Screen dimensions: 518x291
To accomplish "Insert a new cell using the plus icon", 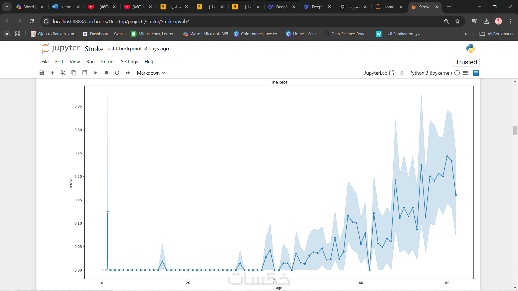I will (x=53, y=73).
